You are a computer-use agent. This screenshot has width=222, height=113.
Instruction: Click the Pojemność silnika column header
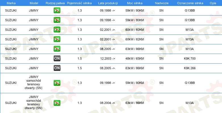pos(79,3)
